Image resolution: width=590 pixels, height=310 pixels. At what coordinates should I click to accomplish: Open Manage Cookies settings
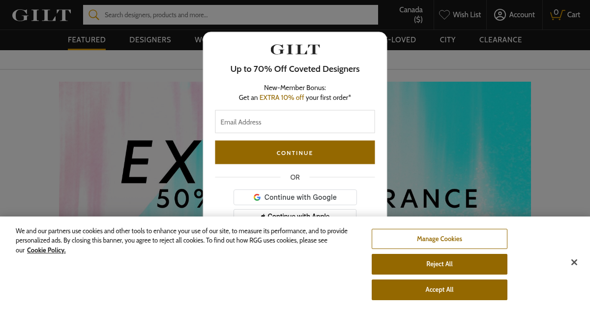[x=439, y=239]
